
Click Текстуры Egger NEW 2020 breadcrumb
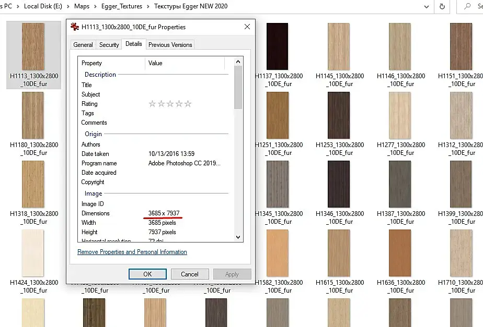coord(191,6)
